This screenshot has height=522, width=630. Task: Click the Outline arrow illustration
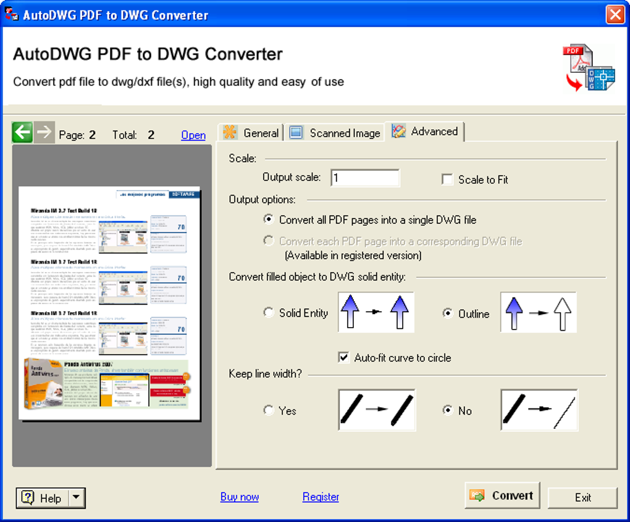tap(539, 312)
